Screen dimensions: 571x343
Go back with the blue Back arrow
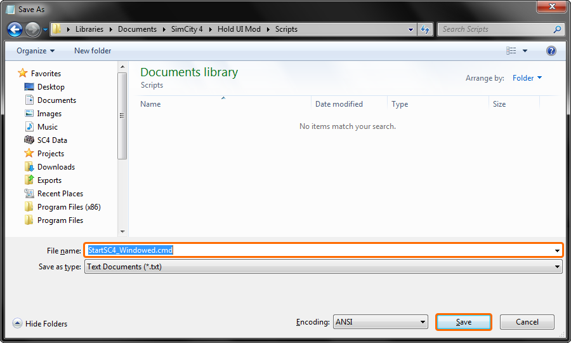coord(15,29)
